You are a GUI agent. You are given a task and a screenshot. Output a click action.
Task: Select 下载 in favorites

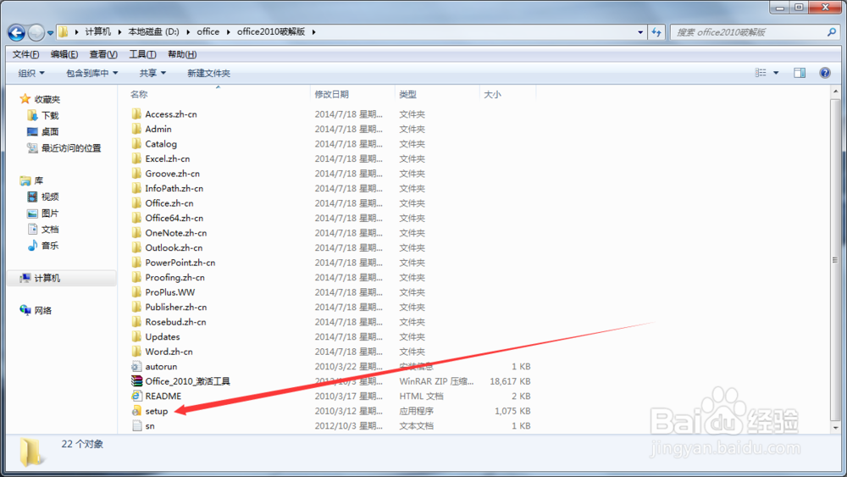tap(50, 115)
